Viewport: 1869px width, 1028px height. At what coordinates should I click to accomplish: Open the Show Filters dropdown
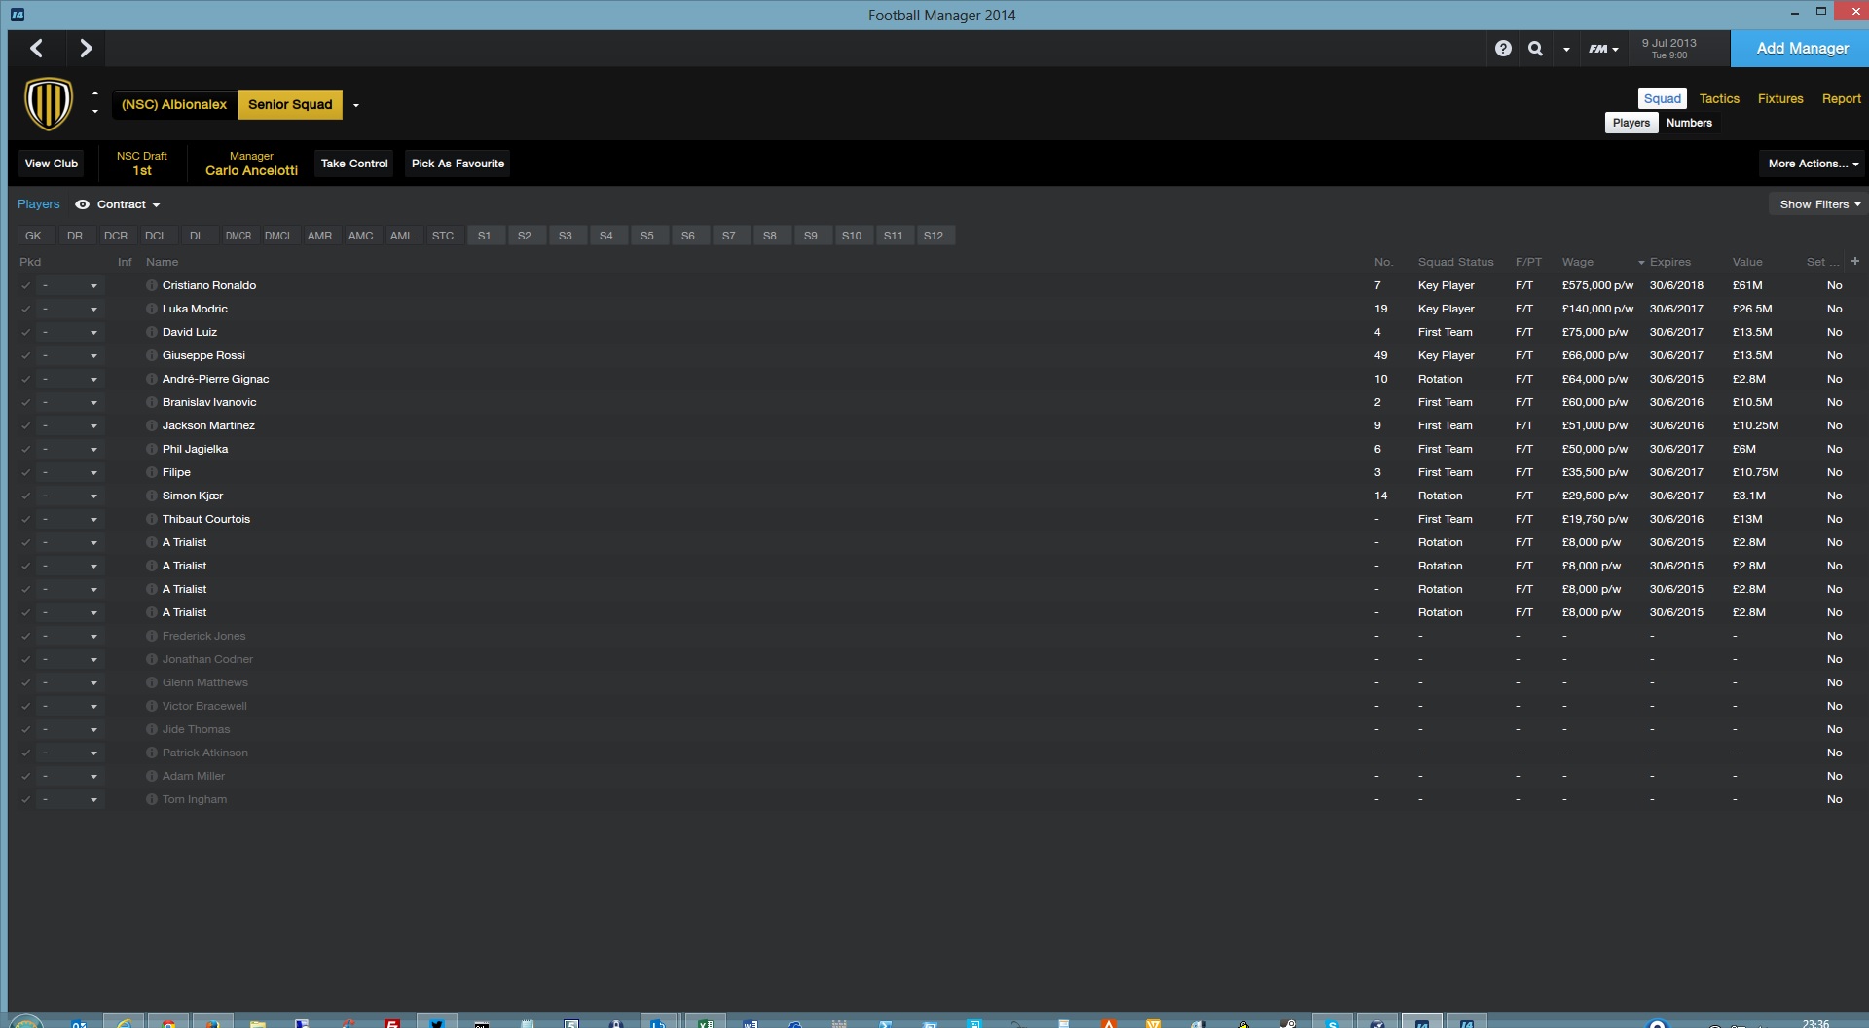[1819, 204]
